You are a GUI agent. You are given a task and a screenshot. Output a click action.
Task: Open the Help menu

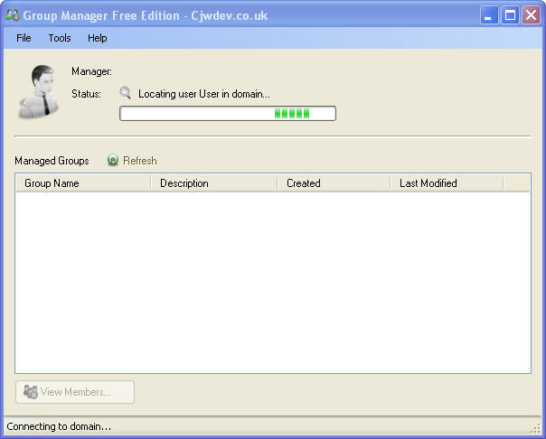coord(97,38)
